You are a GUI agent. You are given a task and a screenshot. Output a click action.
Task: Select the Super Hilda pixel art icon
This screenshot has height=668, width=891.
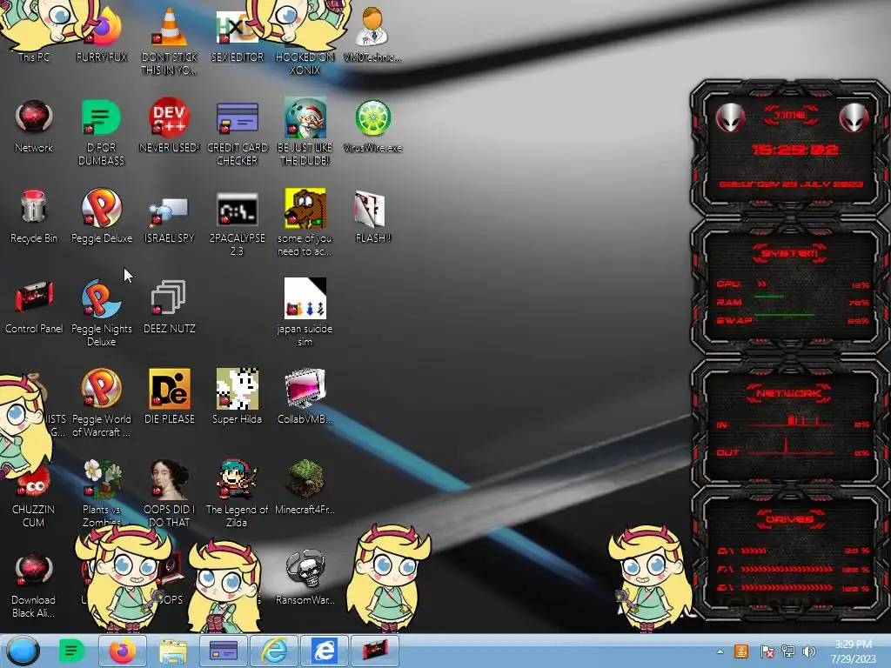(237, 397)
